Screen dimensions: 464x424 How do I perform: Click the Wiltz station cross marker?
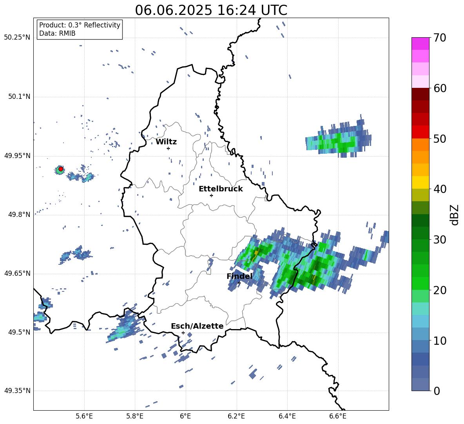(x=168, y=148)
